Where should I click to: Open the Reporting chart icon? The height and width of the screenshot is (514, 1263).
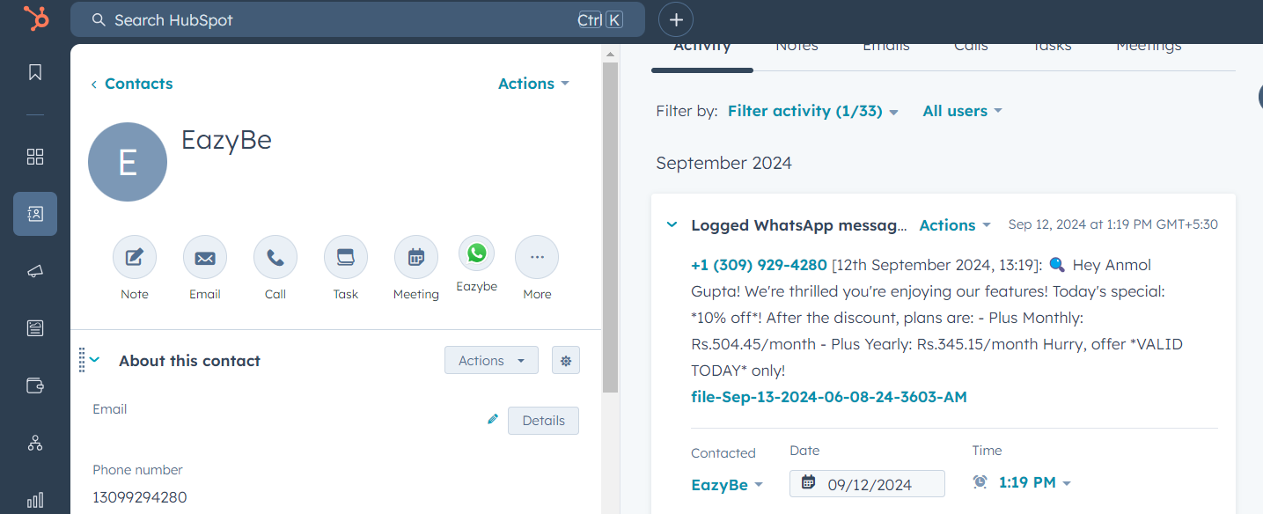coord(34,500)
